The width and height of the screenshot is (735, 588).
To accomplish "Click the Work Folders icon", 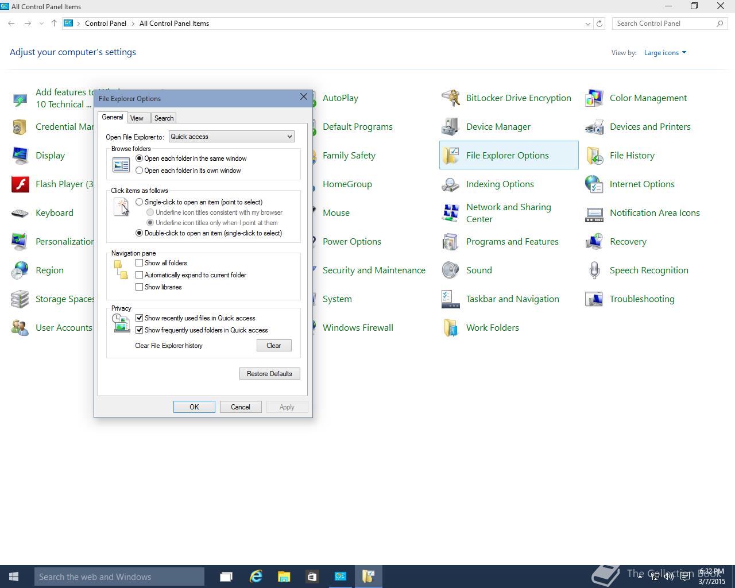I will click(x=451, y=328).
